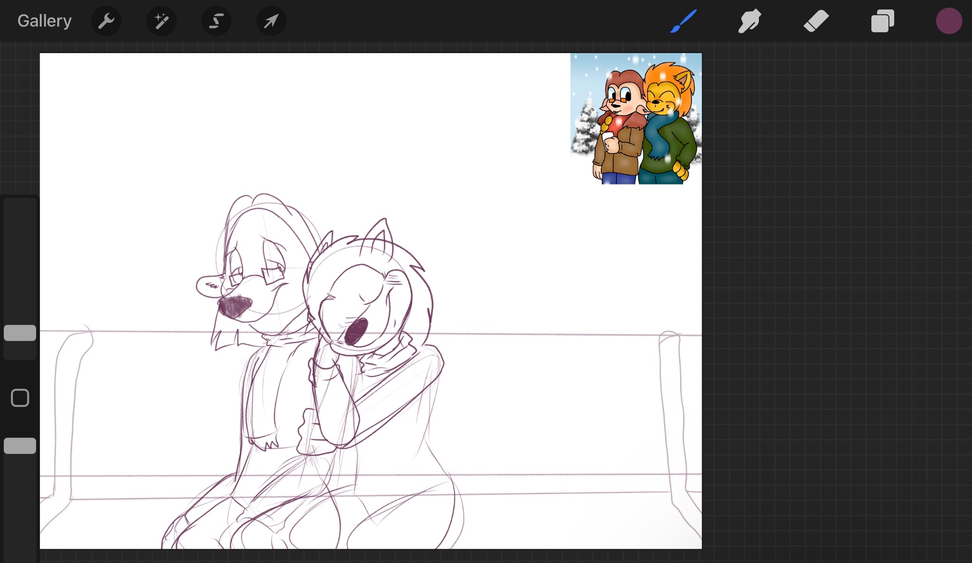Tap the hedgehog's dark open mouth

click(356, 332)
